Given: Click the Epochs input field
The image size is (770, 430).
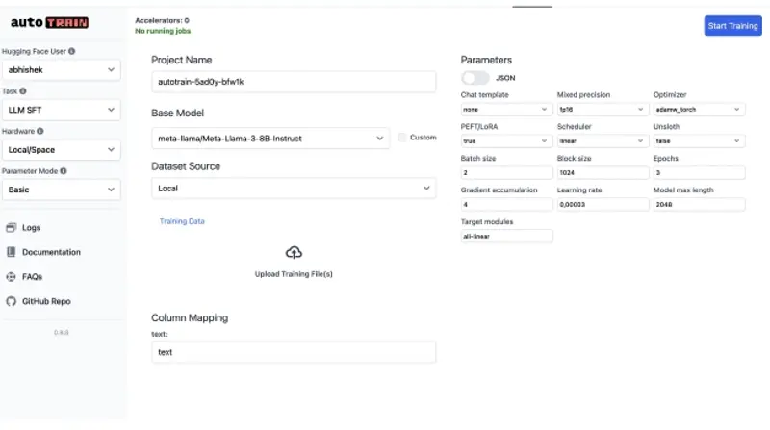Looking at the screenshot, I should tap(700, 173).
